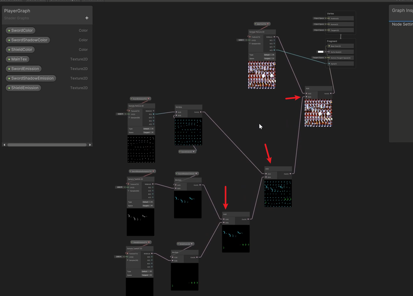This screenshot has width=413, height=296.
Task: Click output port of SwordShadowColor(4) property node
Action: pos(196,173)
